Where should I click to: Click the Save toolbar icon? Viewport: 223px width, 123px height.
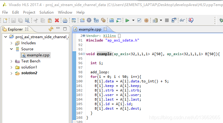[14, 21]
